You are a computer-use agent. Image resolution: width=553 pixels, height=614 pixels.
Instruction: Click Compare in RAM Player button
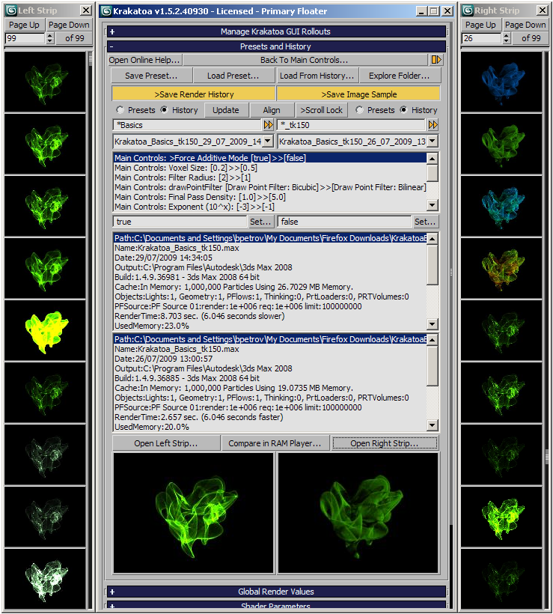point(276,443)
